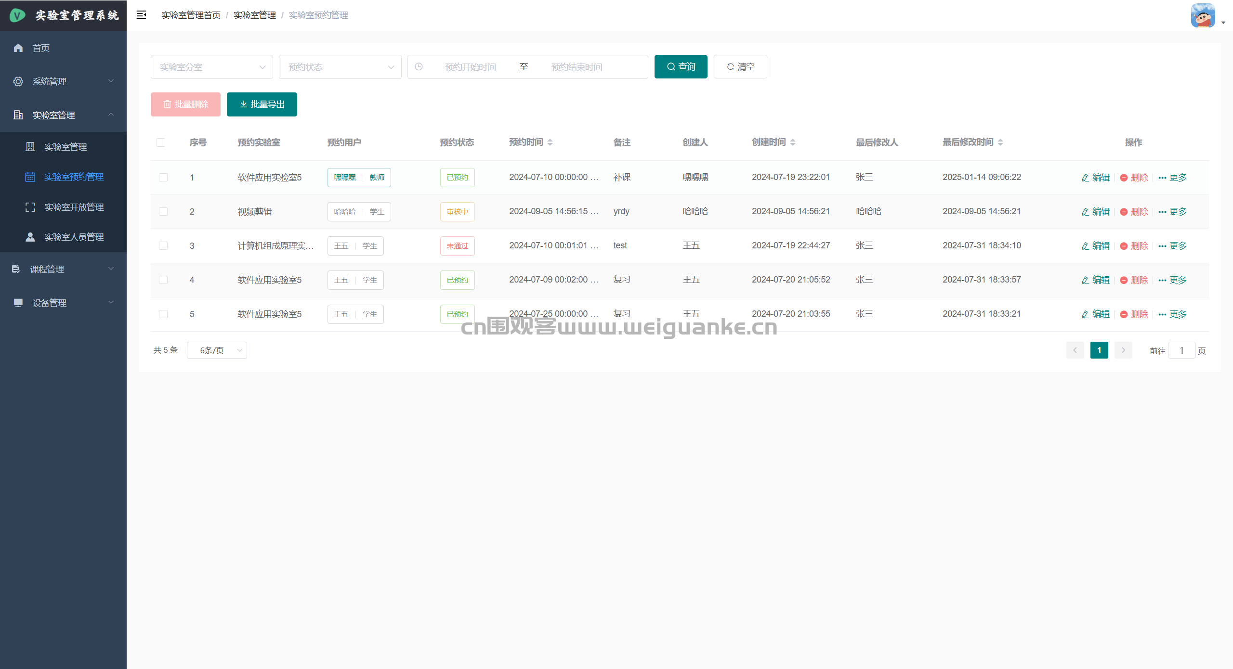Click the home icon beside 首页
Screen dimensions: 1233x669
click(18, 48)
